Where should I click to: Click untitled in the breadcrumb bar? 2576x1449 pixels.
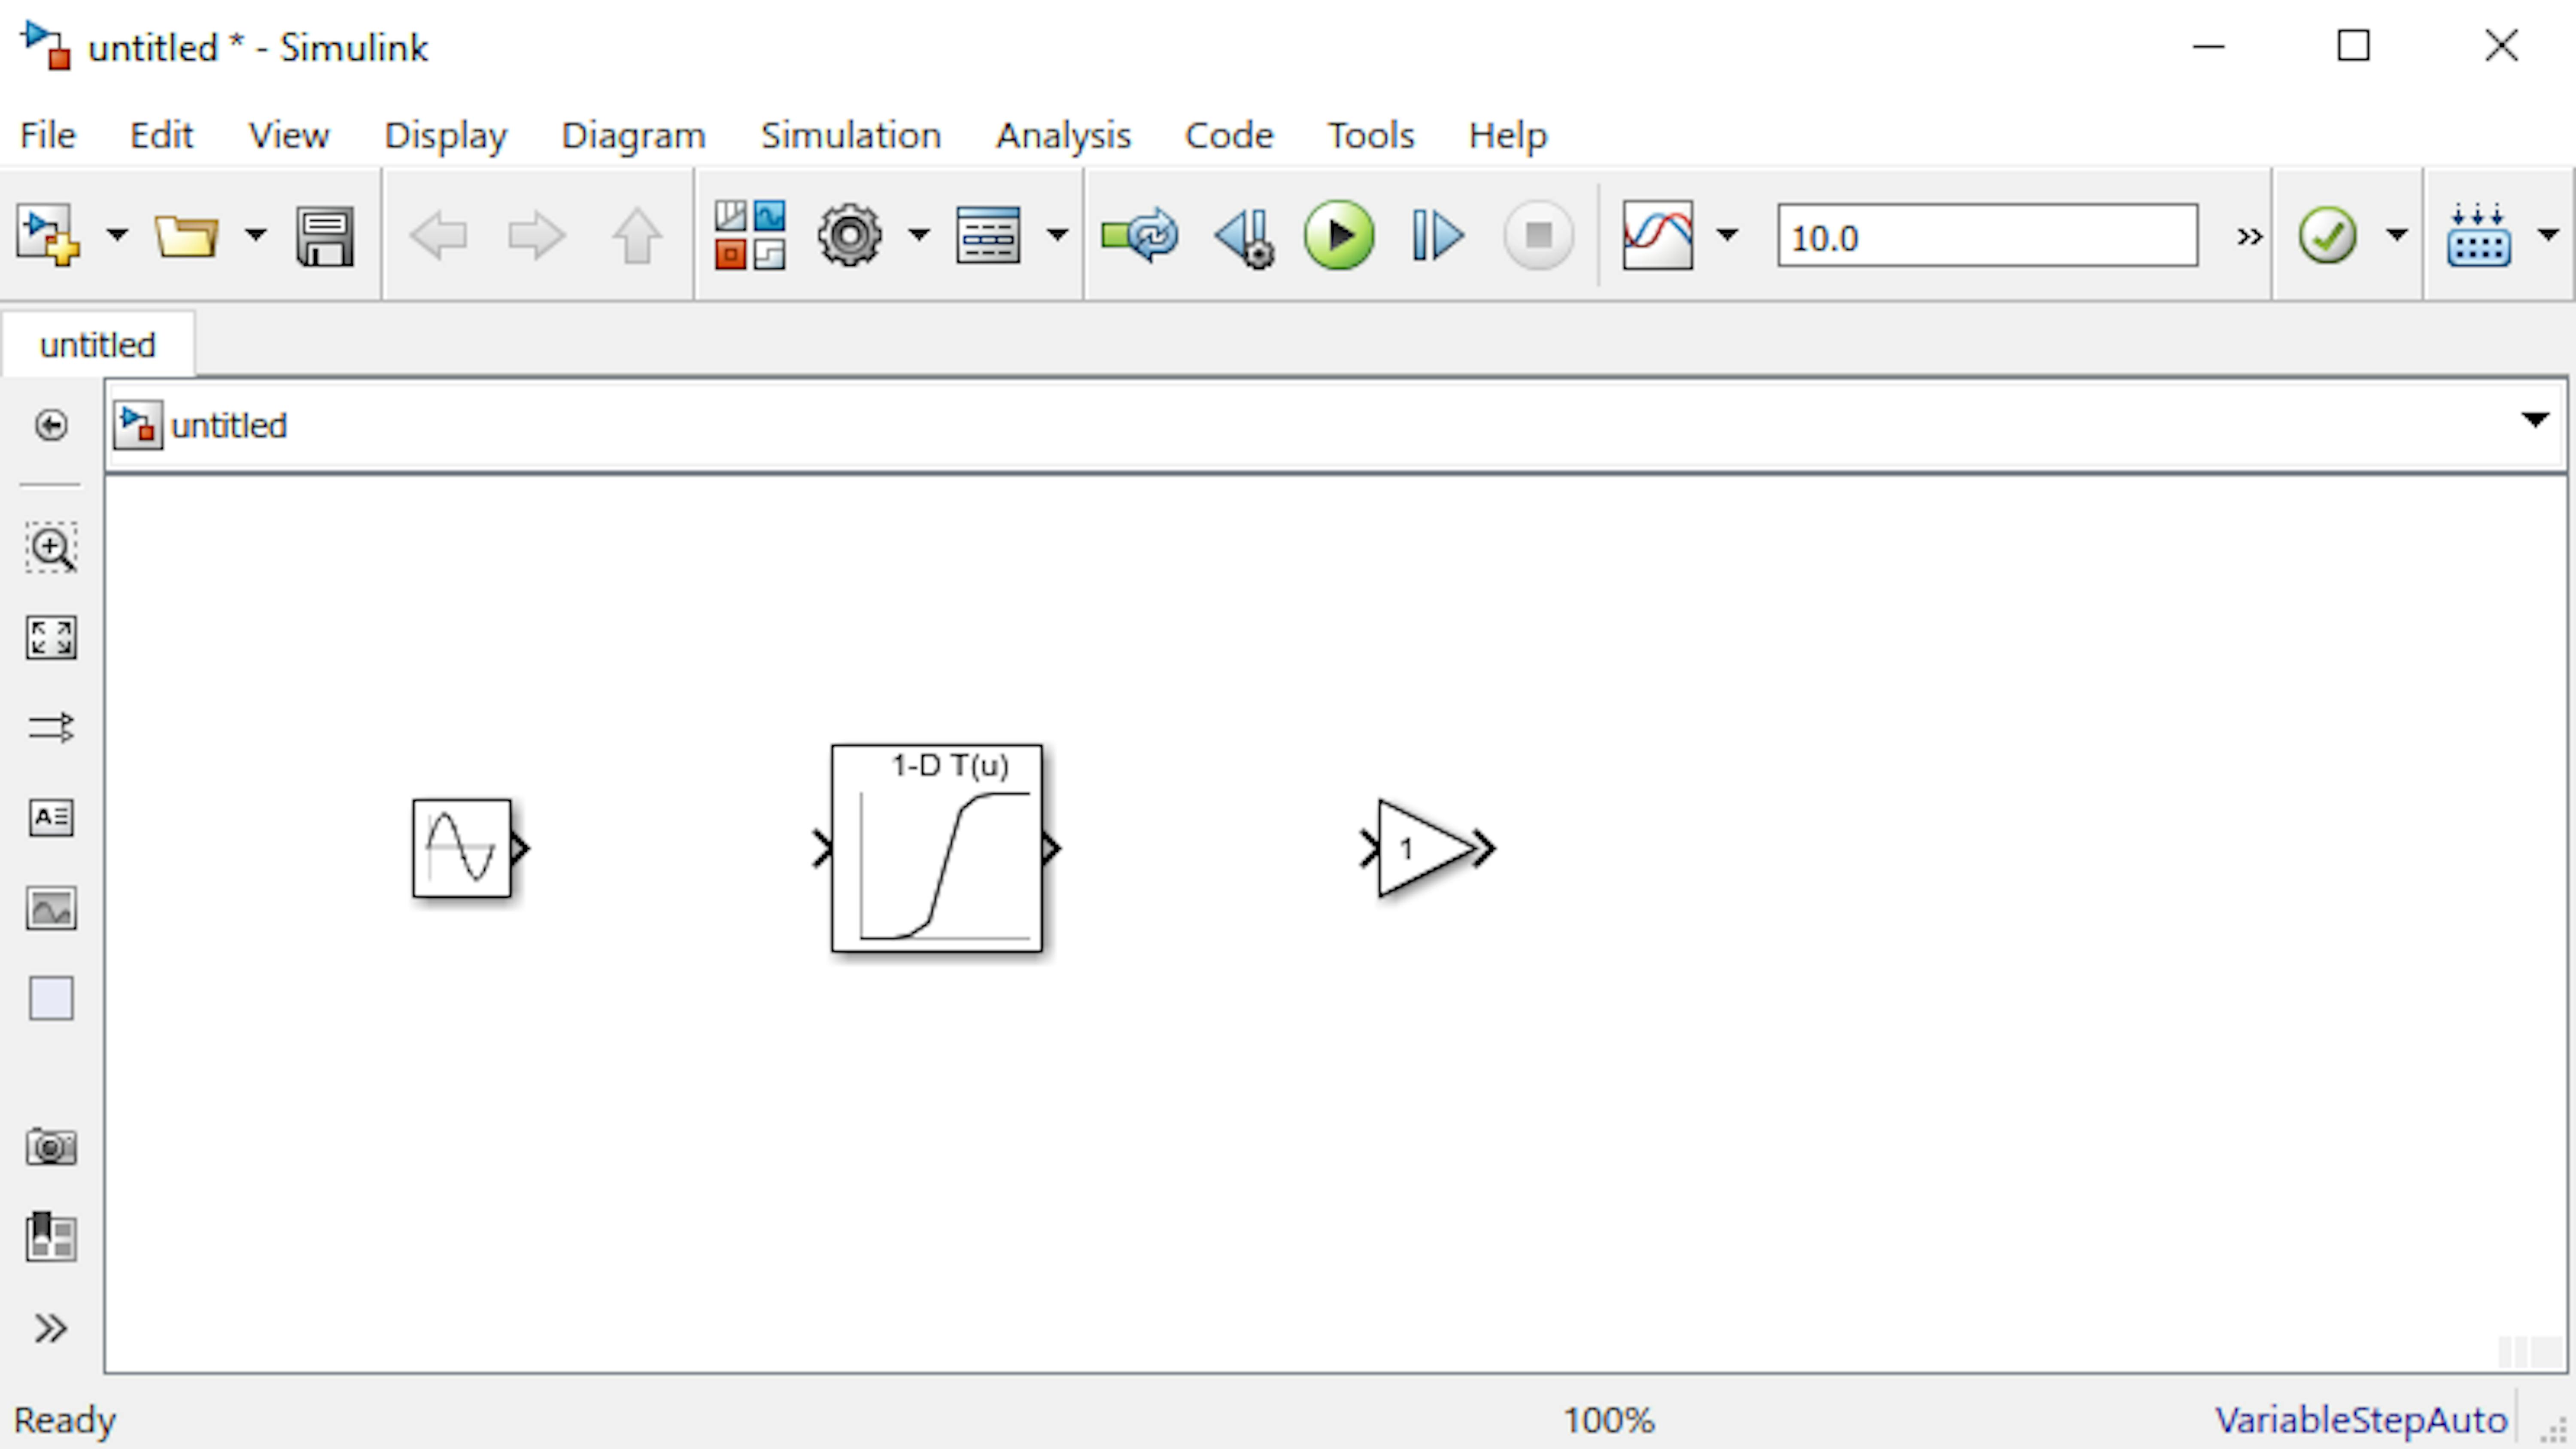[229, 426]
